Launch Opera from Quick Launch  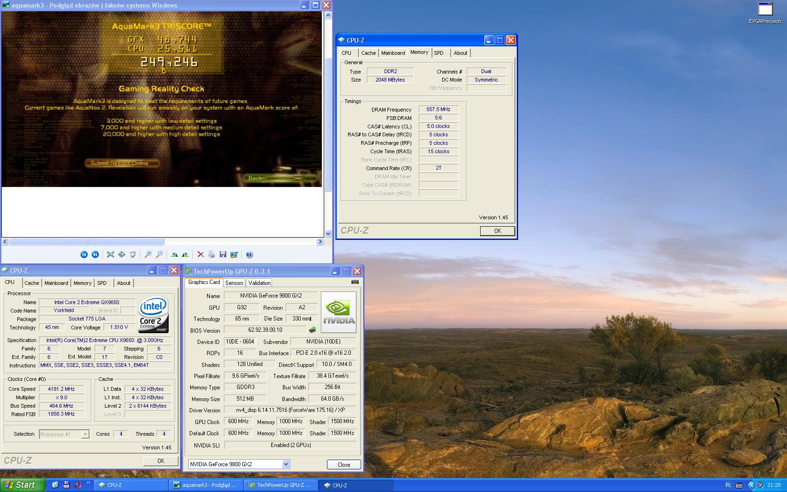pyautogui.click(x=78, y=485)
